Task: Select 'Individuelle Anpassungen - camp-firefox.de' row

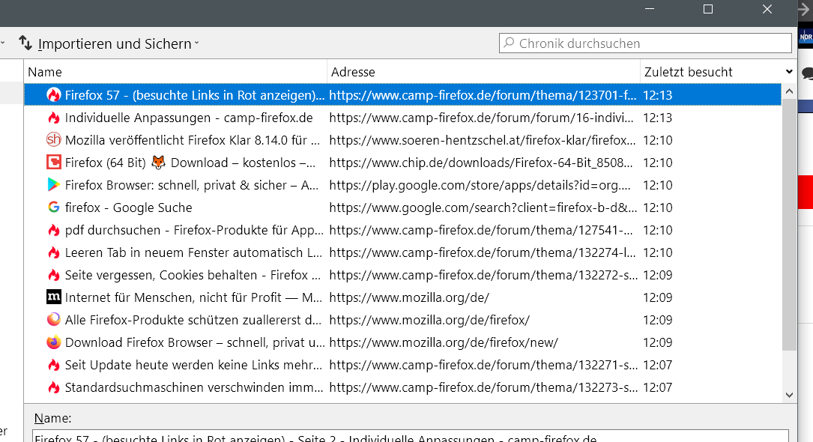Action: pos(402,118)
